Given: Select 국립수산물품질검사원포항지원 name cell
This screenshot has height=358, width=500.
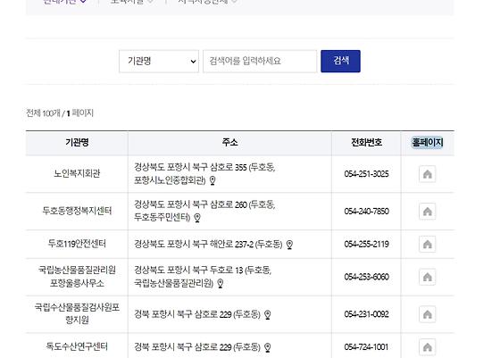Looking at the screenshot, I should coord(77,314).
